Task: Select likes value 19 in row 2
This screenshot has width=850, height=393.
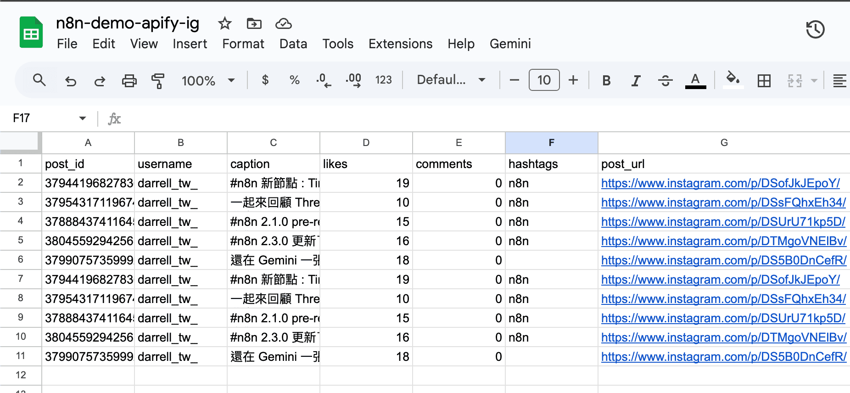Action: 366,183
